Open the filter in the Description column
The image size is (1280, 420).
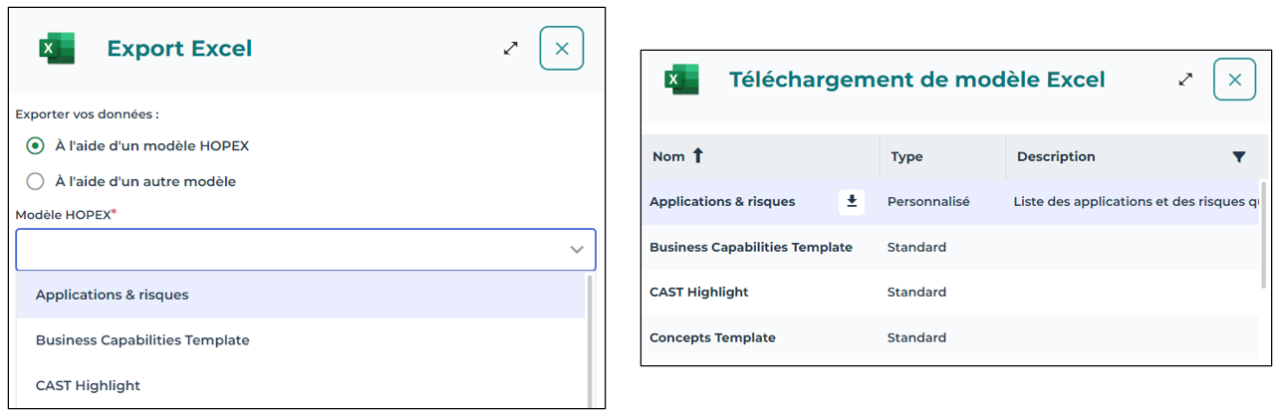click(1238, 157)
